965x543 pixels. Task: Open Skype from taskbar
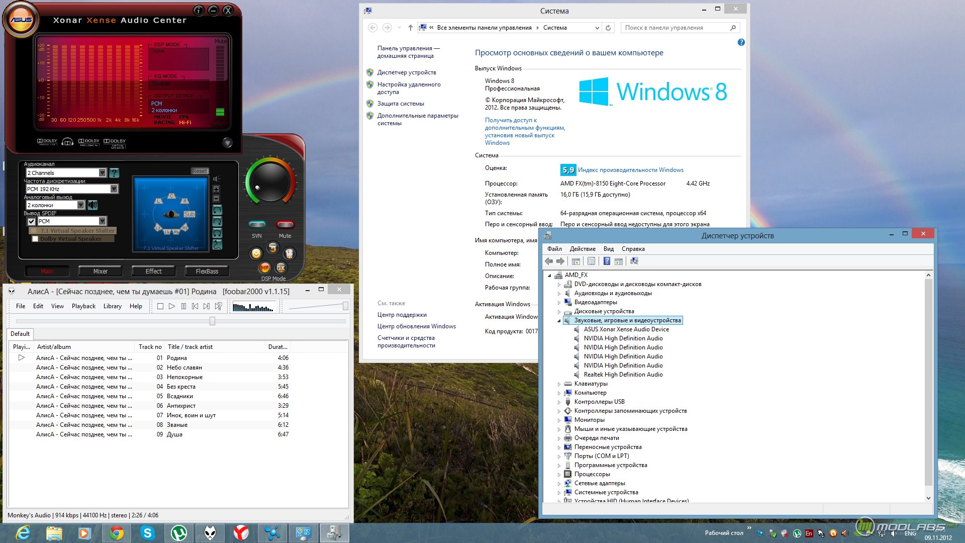[x=148, y=533]
